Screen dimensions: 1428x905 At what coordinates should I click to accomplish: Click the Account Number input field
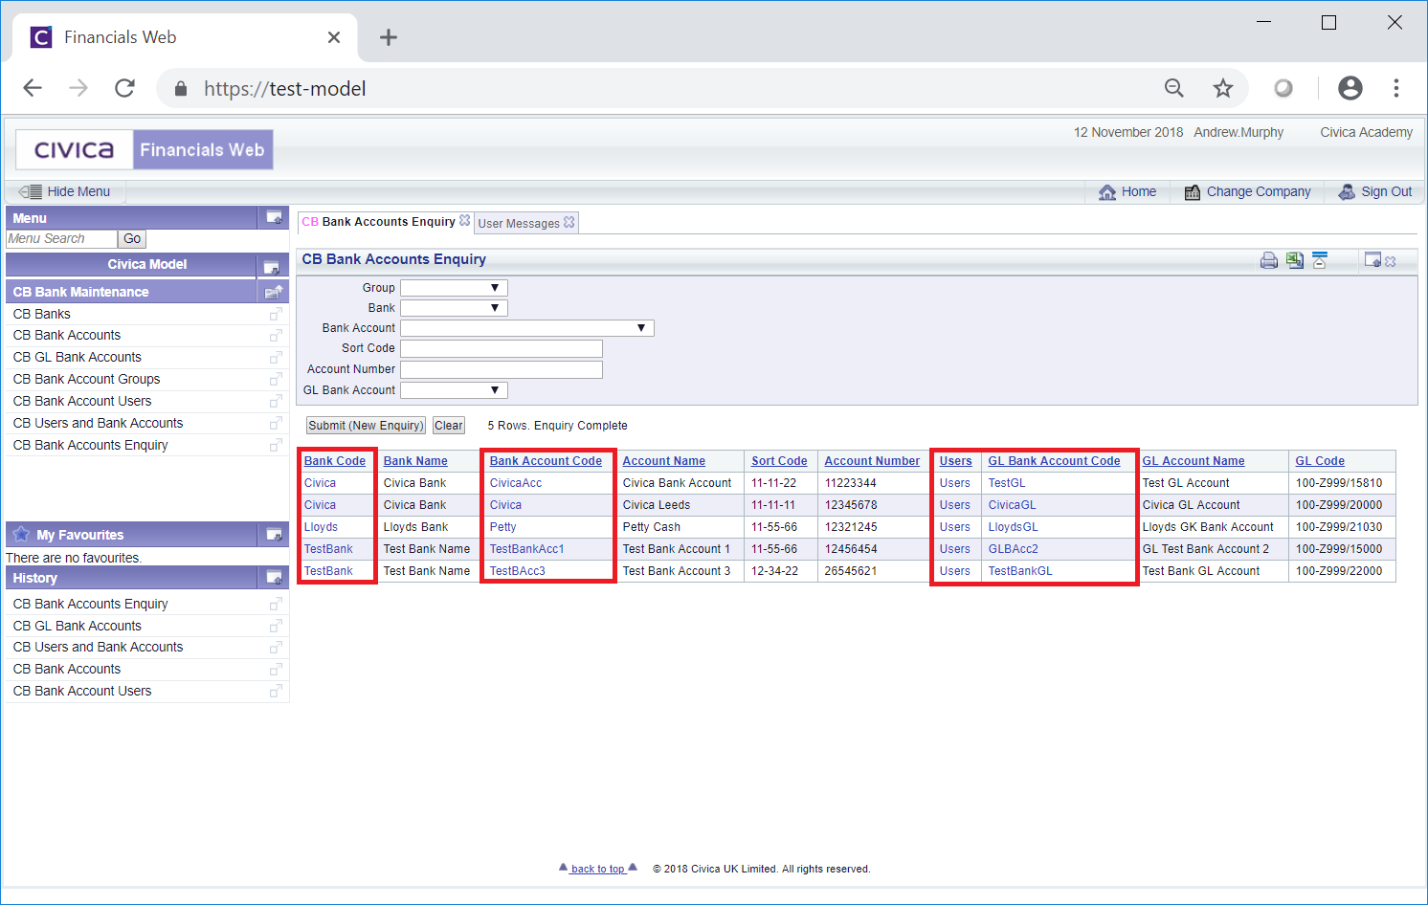point(502,369)
